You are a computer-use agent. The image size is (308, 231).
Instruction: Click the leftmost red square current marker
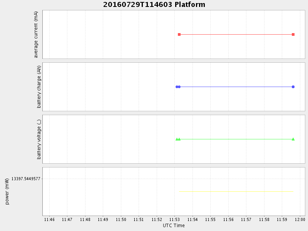tap(179, 35)
